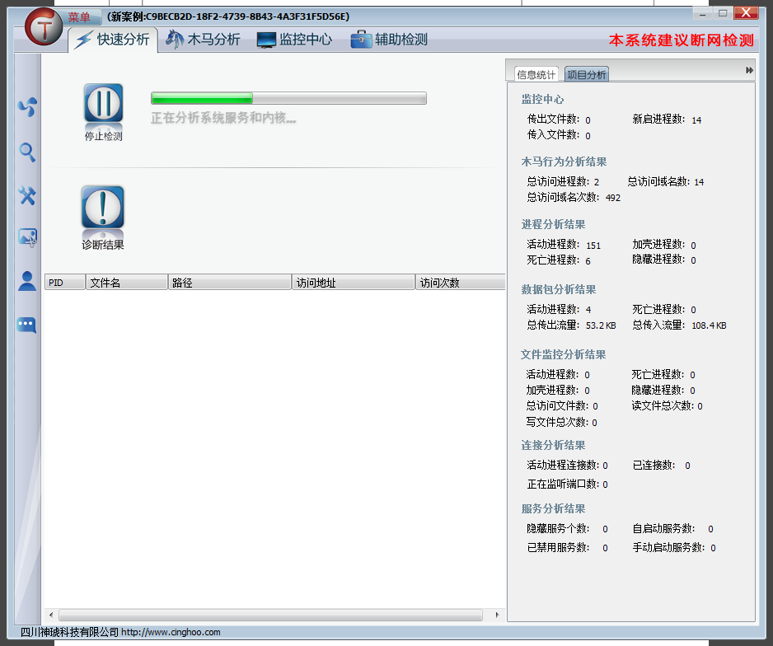Sort by the 访问次数 column header
The image size is (773, 646).
point(461,283)
